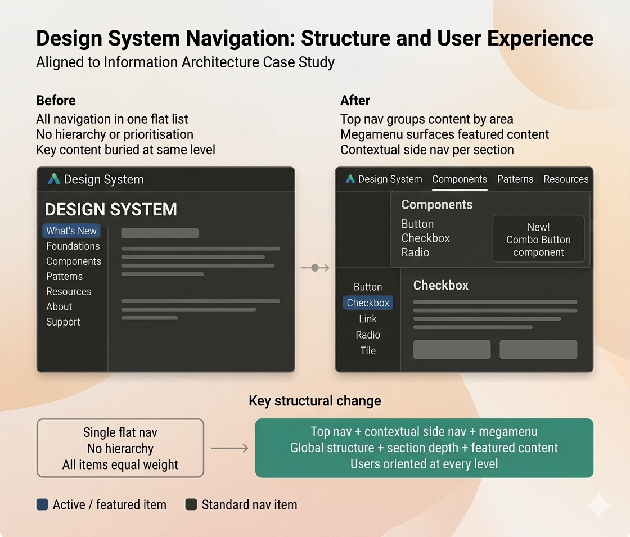The height and width of the screenshot is (537, 630).
Task: Switch to the Components tab in top nav
Action: (460, 179)
